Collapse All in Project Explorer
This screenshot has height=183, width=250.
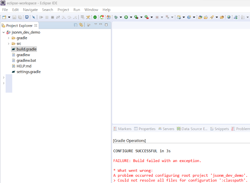coord(76,25)
